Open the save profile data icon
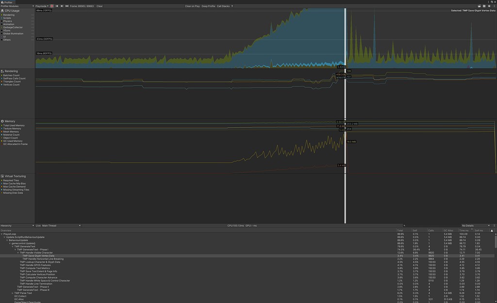 click(x=484, y=6)
